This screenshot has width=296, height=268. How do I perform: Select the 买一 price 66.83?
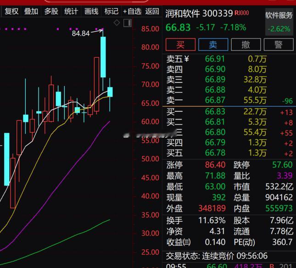click(215, 112)
